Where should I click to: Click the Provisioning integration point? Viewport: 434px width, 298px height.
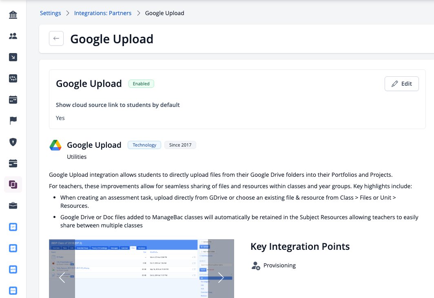pos(273,266)
